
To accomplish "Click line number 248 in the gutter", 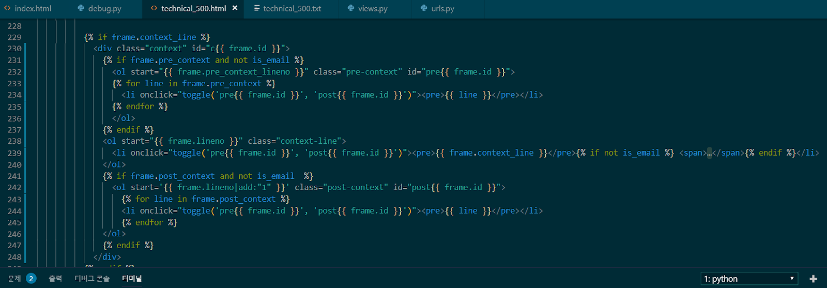I will (x=14, y=257).
